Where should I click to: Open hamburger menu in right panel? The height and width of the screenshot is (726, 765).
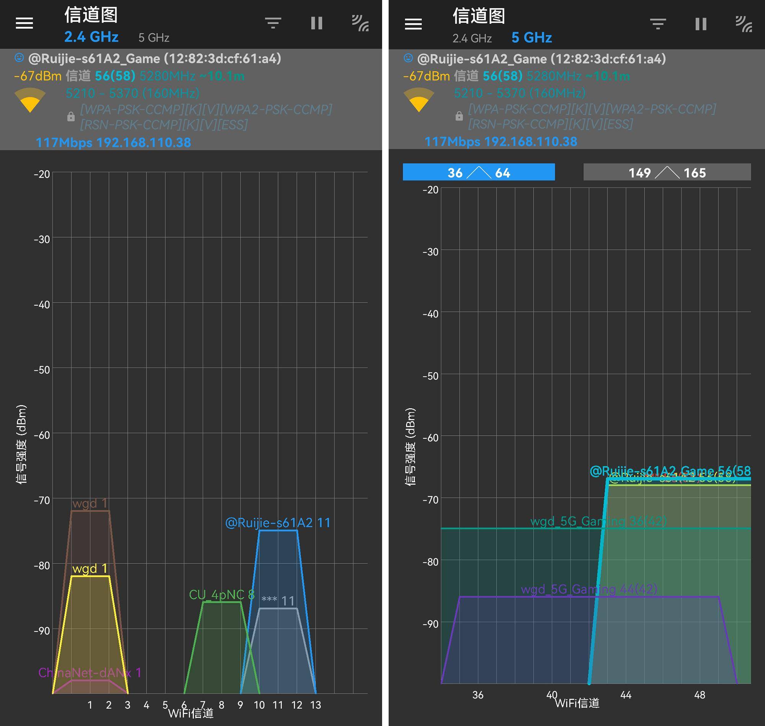point(413,24)
